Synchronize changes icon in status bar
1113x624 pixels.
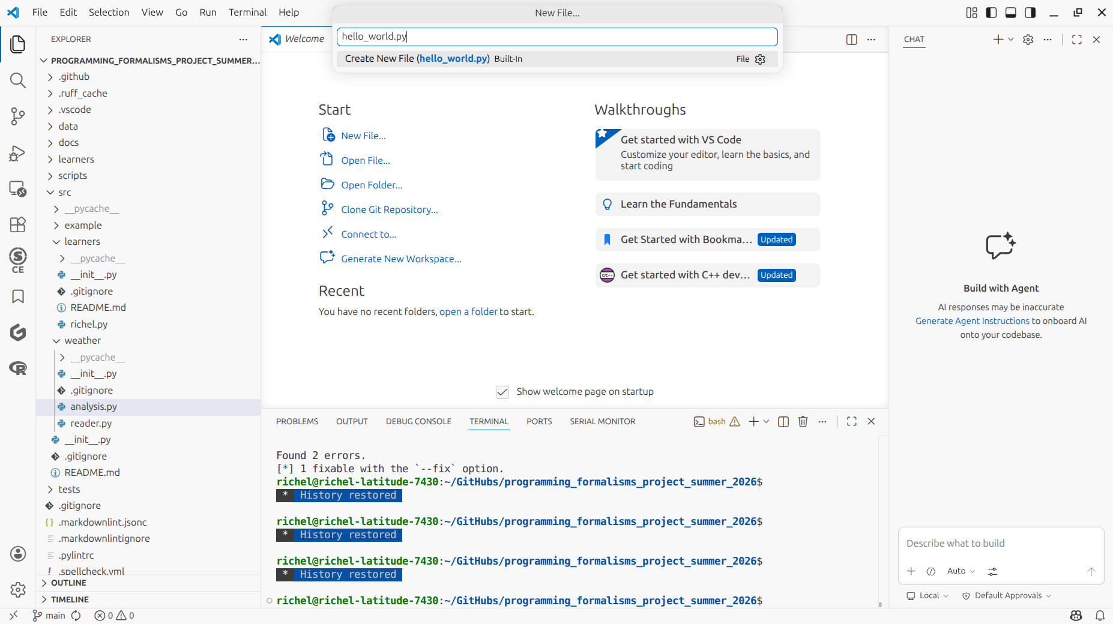(76, 616)
